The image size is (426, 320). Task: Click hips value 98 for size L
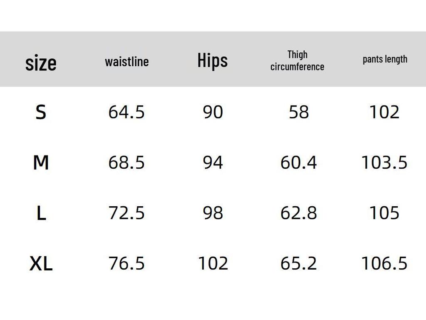click(x=213, y=213)
